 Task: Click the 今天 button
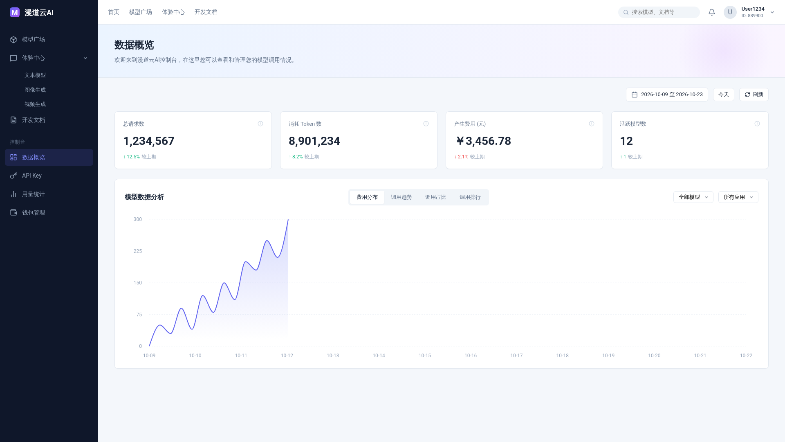coord(724,95)
